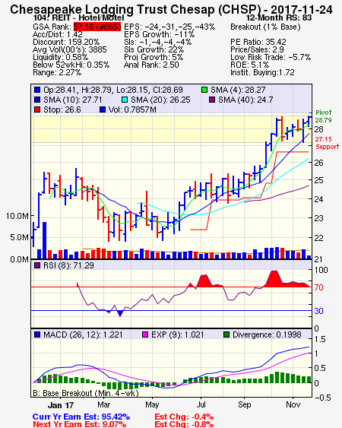
Task: Click the May date axis label
Action: (x=152, y=404)
